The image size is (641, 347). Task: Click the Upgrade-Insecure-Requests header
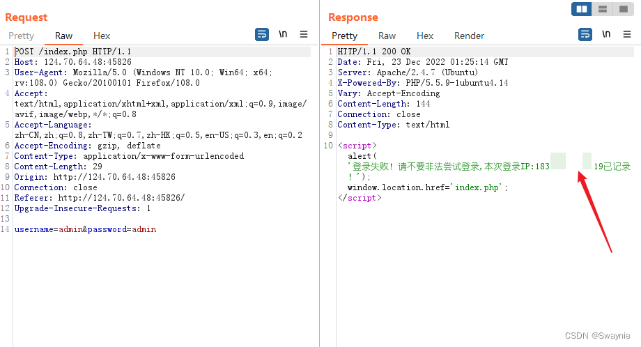[x=82, y=208]
